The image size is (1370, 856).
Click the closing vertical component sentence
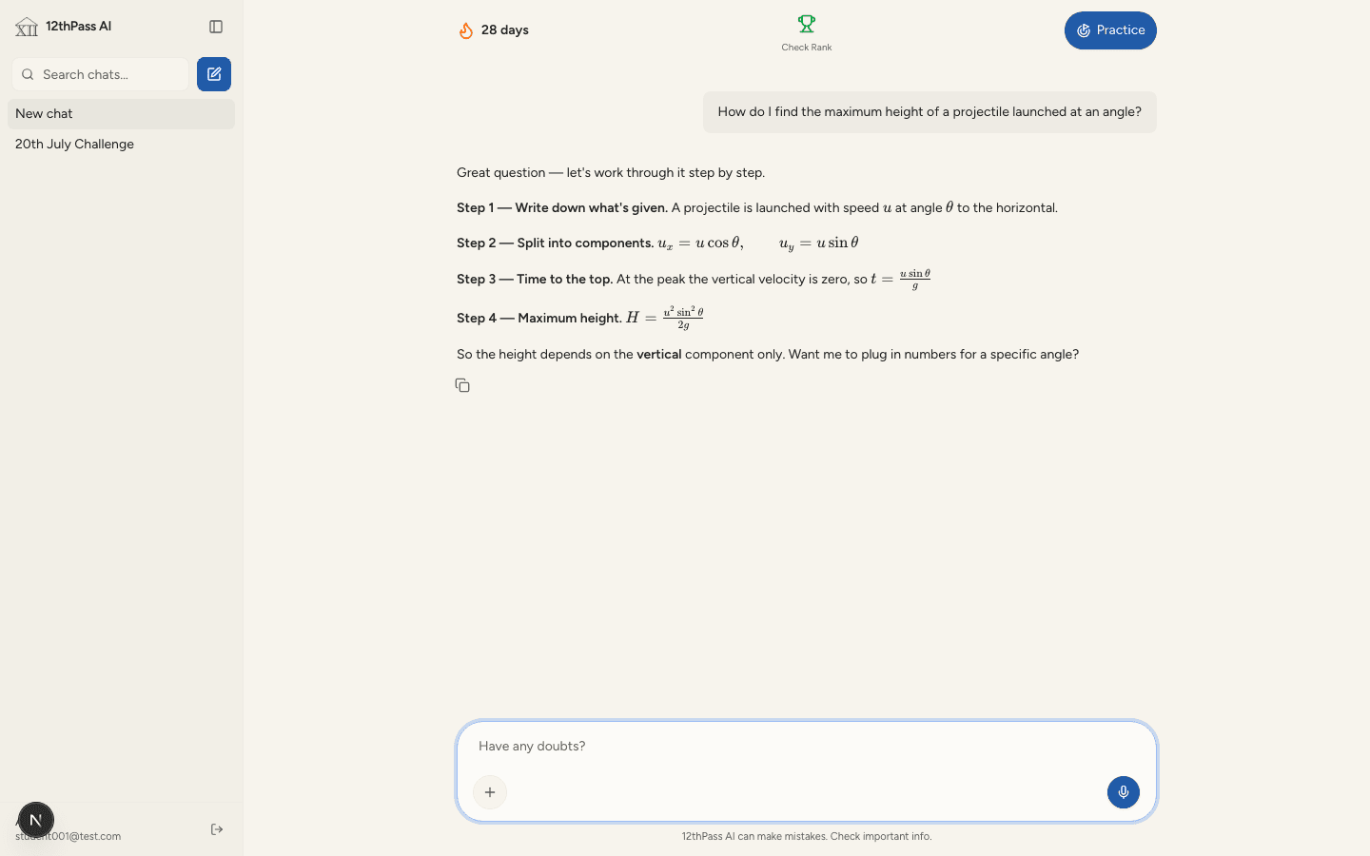click(x=768, y=355)
